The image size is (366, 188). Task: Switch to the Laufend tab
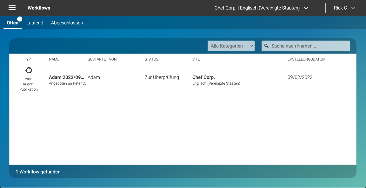[x=35, y=23]
